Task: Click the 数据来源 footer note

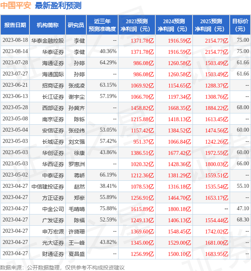Action: coord(62,268)
